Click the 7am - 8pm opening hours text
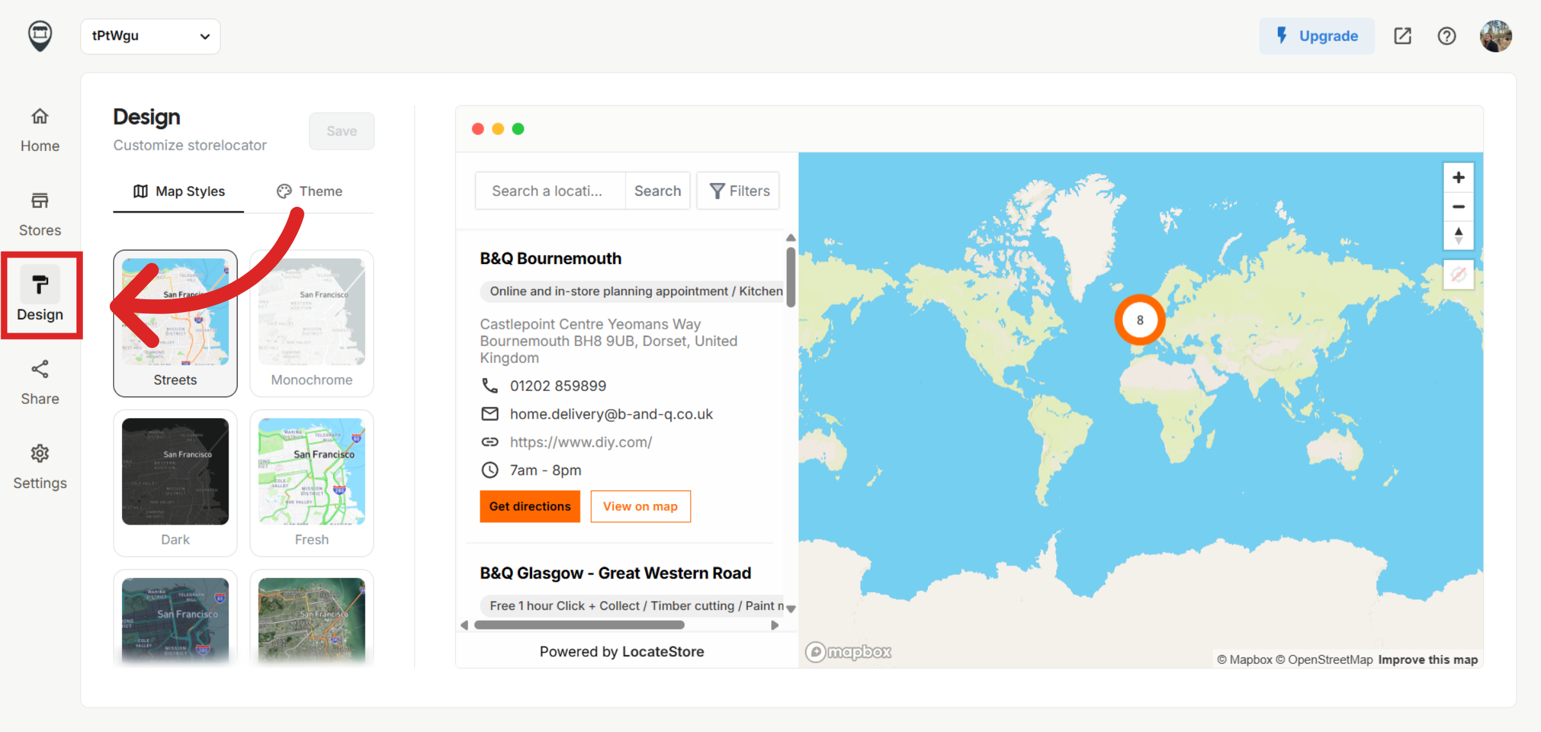Viewport: 1541px width, 732px height. [x=546, y=470]
